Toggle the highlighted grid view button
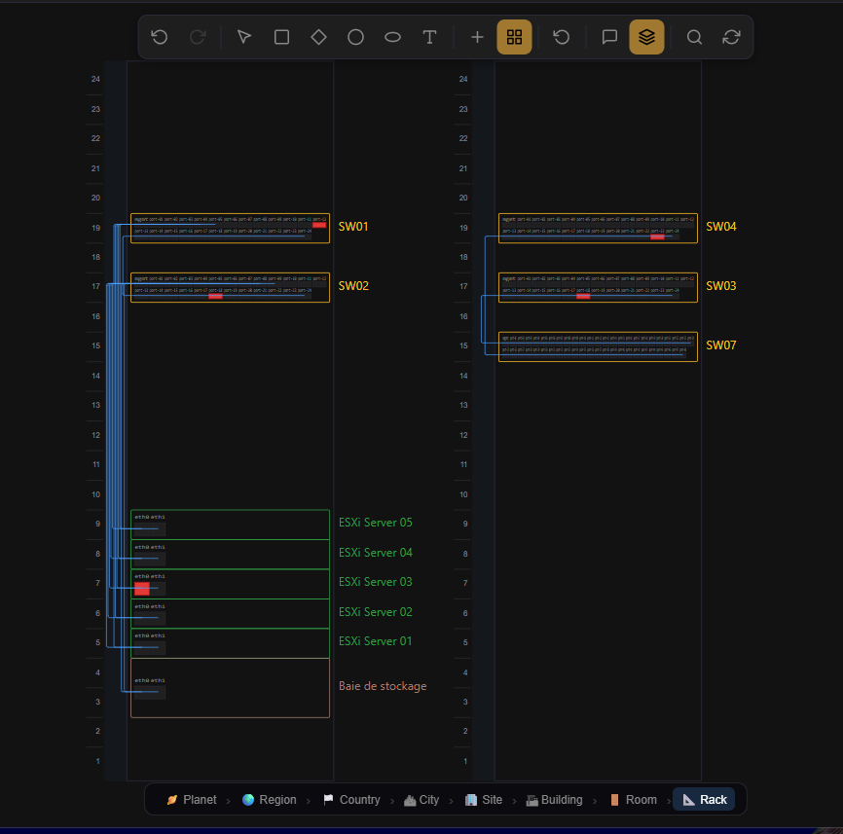The height and width of the screenshot is (834, 843). [x=515, y=37]
